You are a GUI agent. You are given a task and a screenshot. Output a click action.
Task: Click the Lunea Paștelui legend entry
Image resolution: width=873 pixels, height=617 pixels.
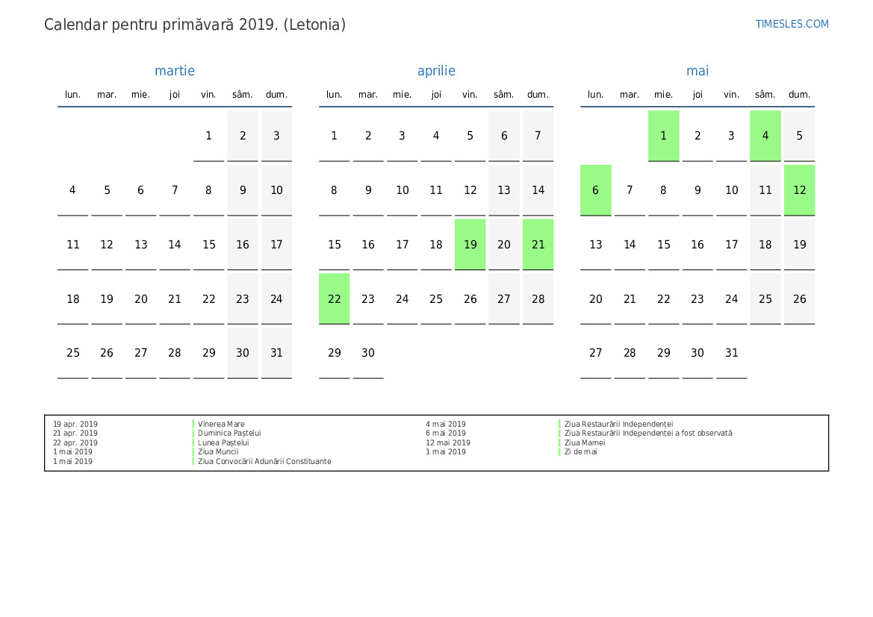point(223,442)
